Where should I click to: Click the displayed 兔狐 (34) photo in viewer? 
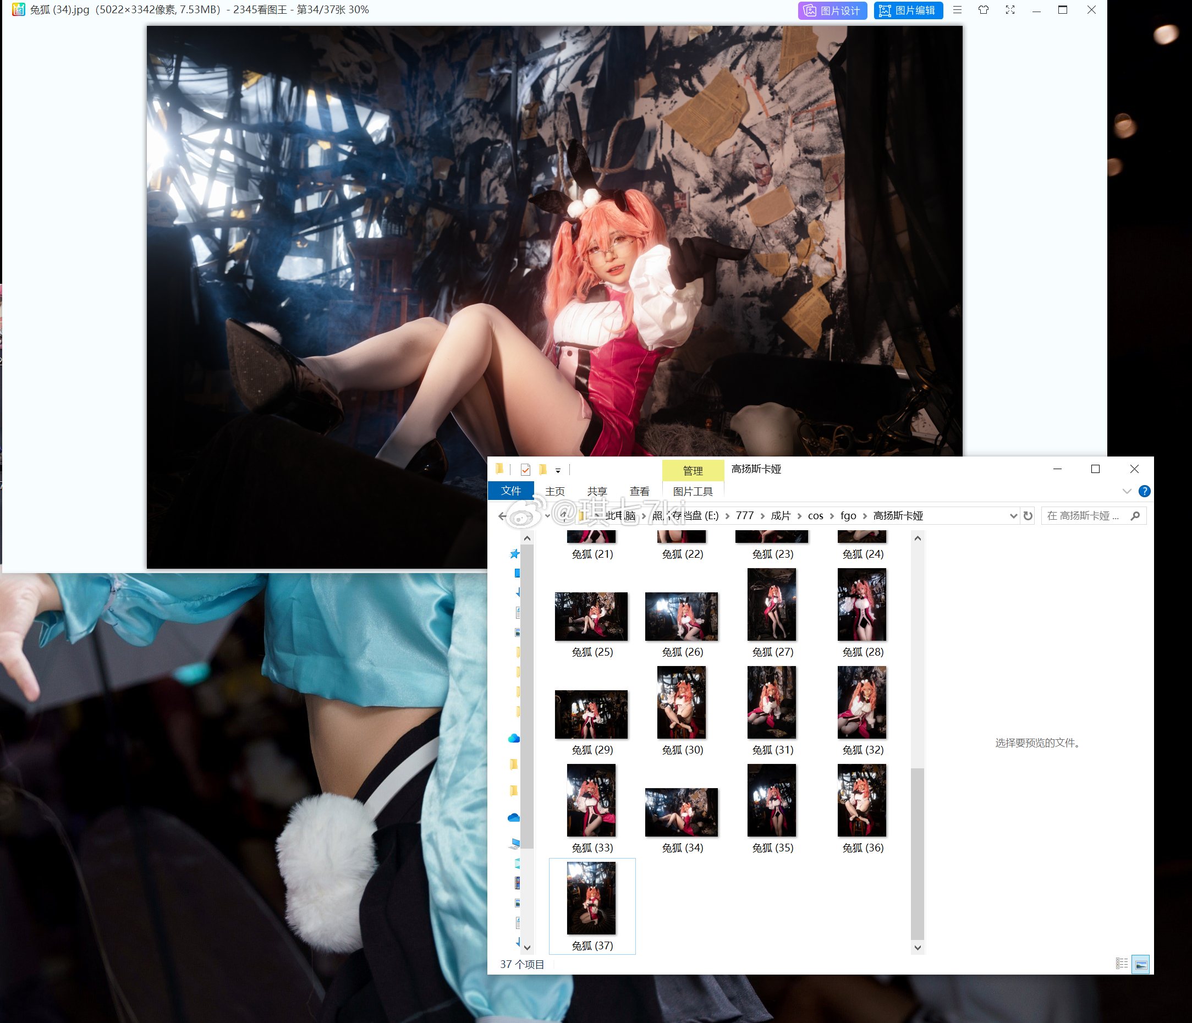tap(554, 296)
